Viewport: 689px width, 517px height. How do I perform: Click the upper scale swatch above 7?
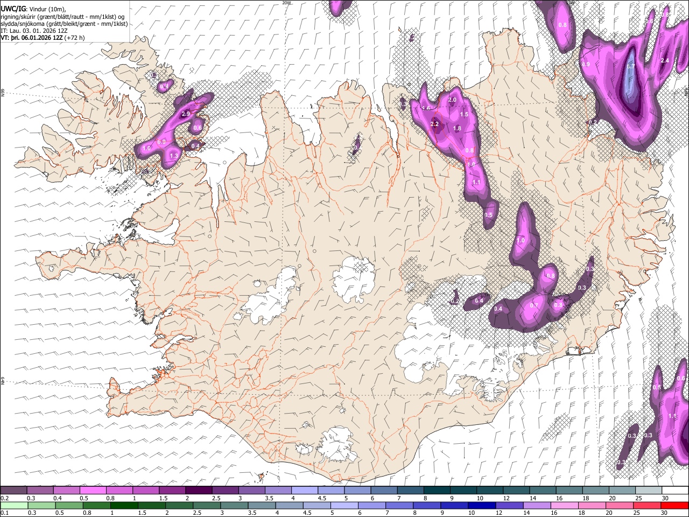tap(410, 490)
